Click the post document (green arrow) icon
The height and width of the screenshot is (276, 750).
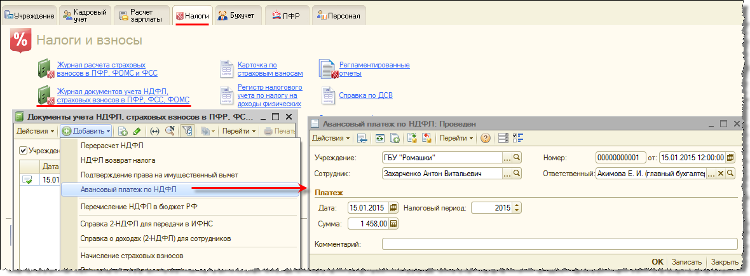[x=412, y=138]
